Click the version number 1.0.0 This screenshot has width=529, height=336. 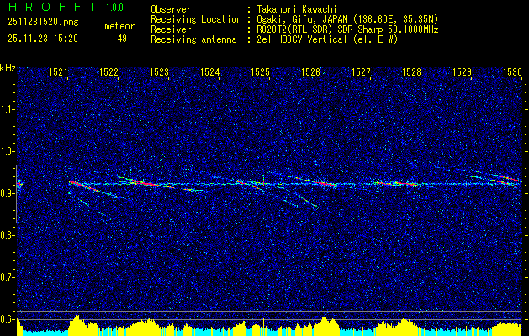tap(114, 7)
